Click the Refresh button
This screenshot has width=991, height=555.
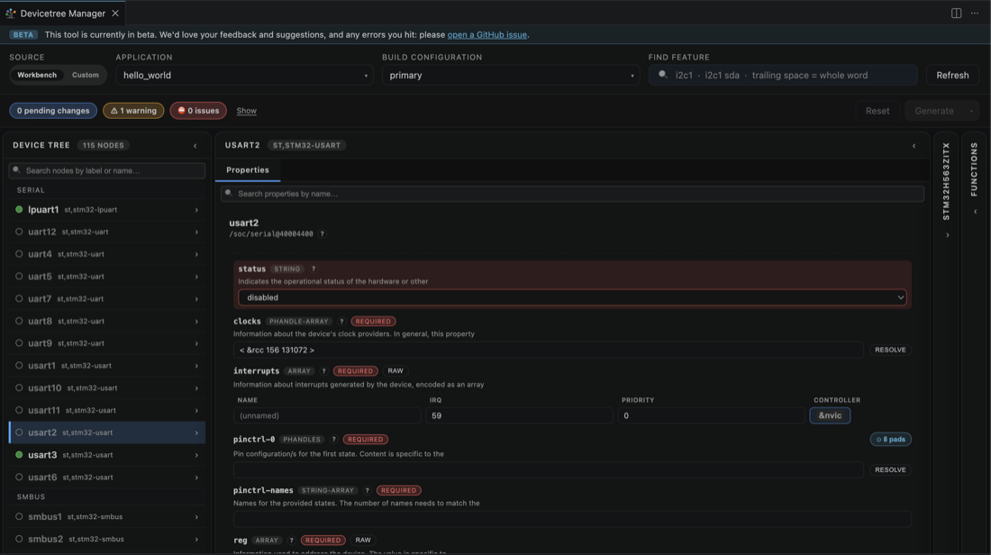pyautogui.click(x=952, y=75)
